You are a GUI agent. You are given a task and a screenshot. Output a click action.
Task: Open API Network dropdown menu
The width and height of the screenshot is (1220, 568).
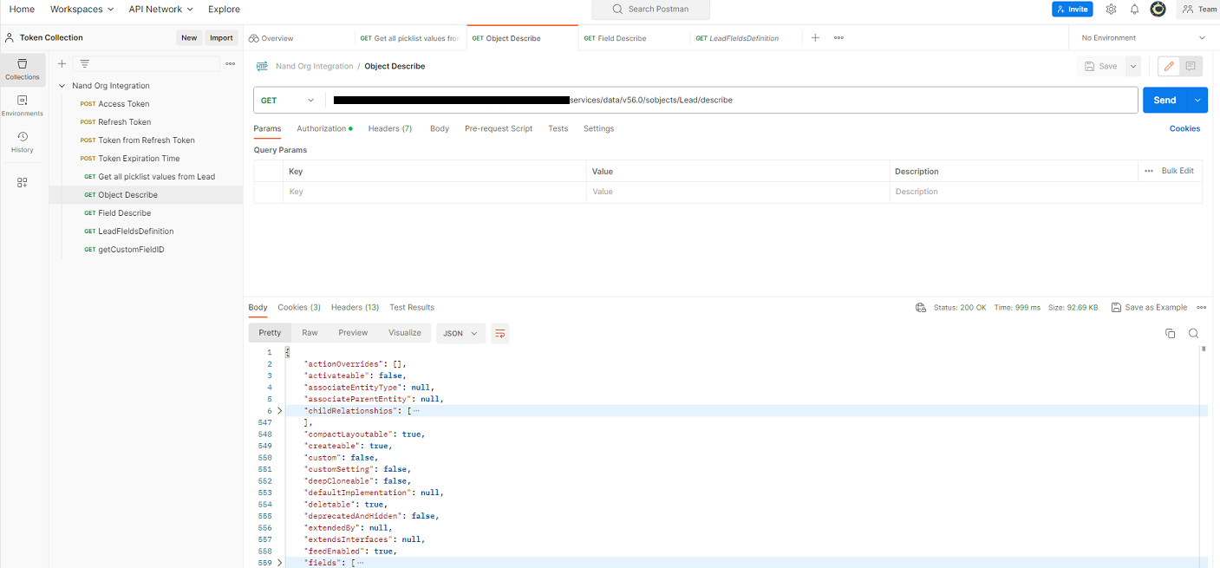[161, 9]
